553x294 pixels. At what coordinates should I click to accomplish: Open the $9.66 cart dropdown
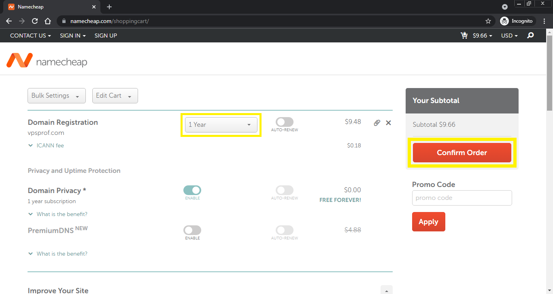(x=482, y=36)
